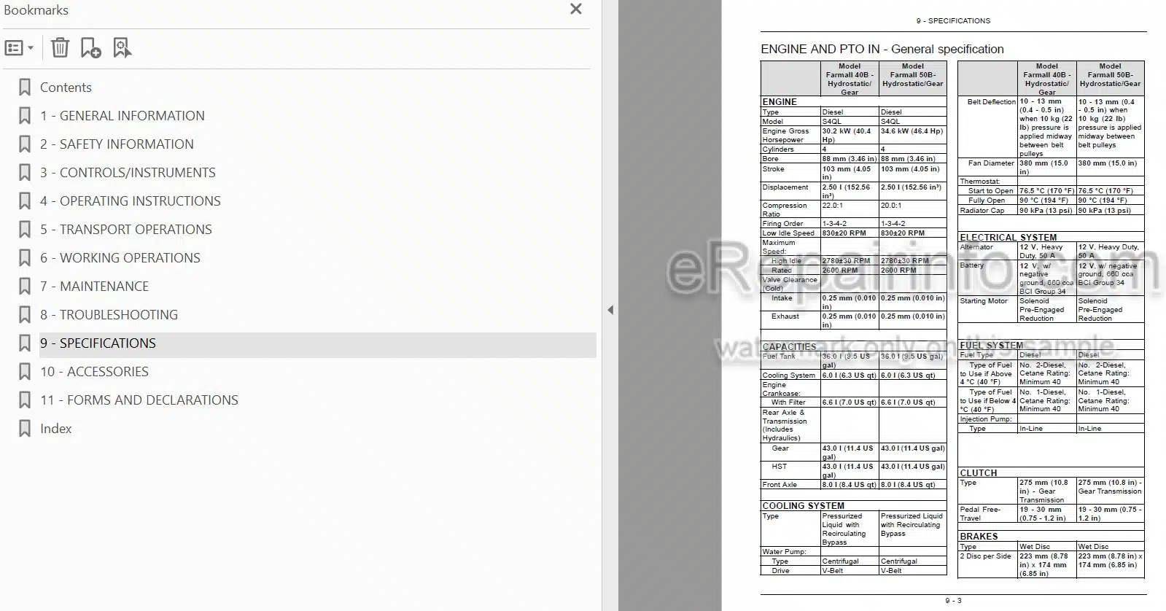Delete the selected bookmark with trash icon
The height and width of the screenshot is (611, 1166).
tap(60, 48)
